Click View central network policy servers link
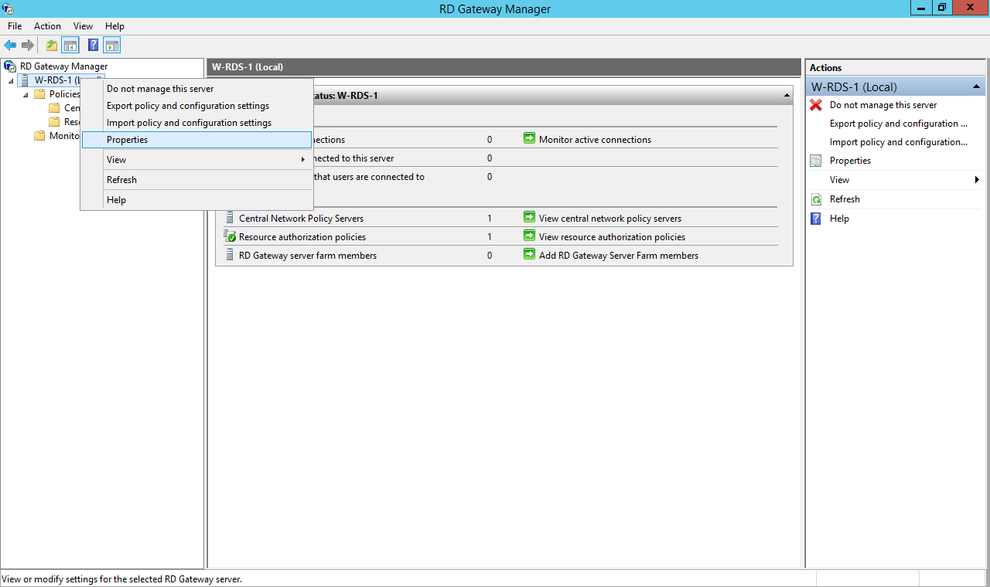The image size is (990, 587). pos(610,219)
